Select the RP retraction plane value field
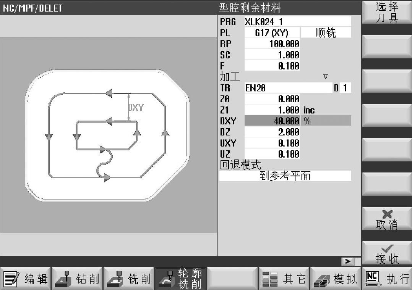Viewport: 412px width, 290px height. 272,44
